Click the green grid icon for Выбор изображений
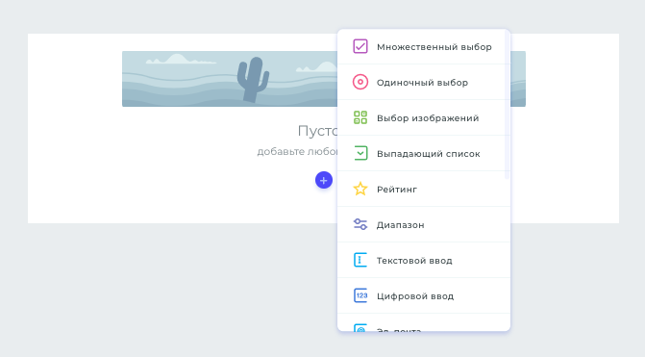 click(360, 117)
